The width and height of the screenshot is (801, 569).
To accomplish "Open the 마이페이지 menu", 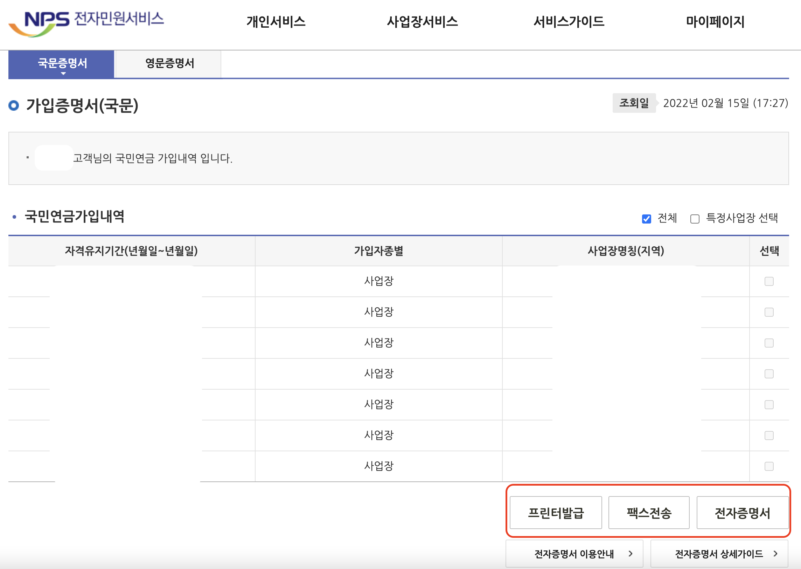I will coord(715,22).
